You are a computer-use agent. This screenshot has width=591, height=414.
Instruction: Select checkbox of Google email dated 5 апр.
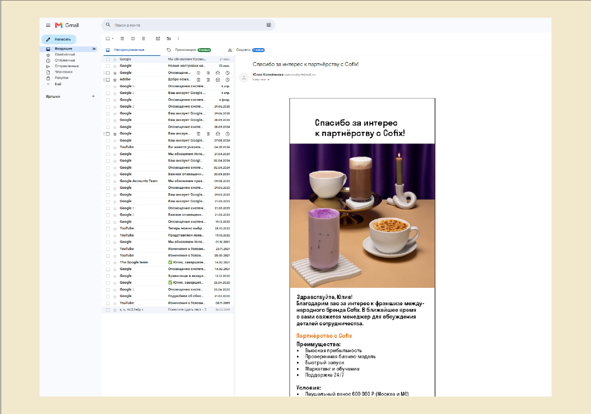[108, 86]
